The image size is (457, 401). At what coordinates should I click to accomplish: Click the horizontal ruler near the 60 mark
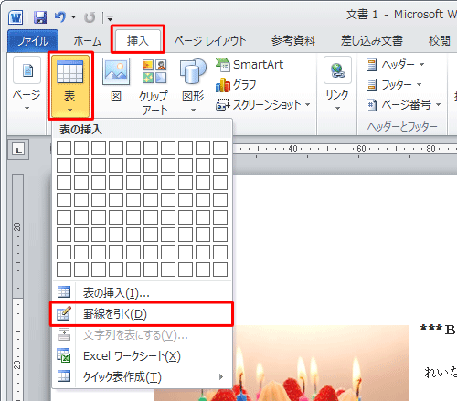pos(361,149)
